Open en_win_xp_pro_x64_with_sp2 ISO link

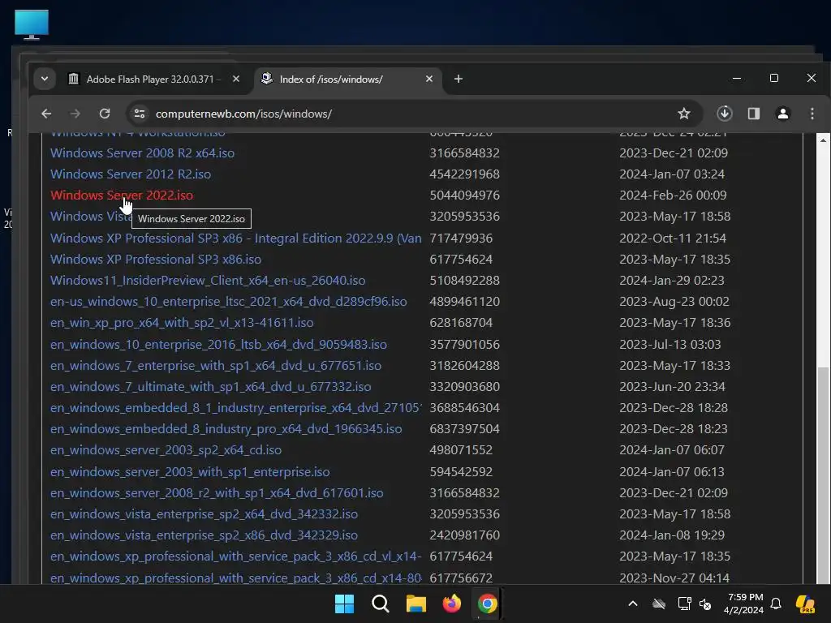pyautogui.click(x=182, y=323)
